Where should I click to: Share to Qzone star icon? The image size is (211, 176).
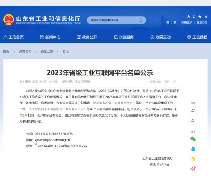click(193, 159)
